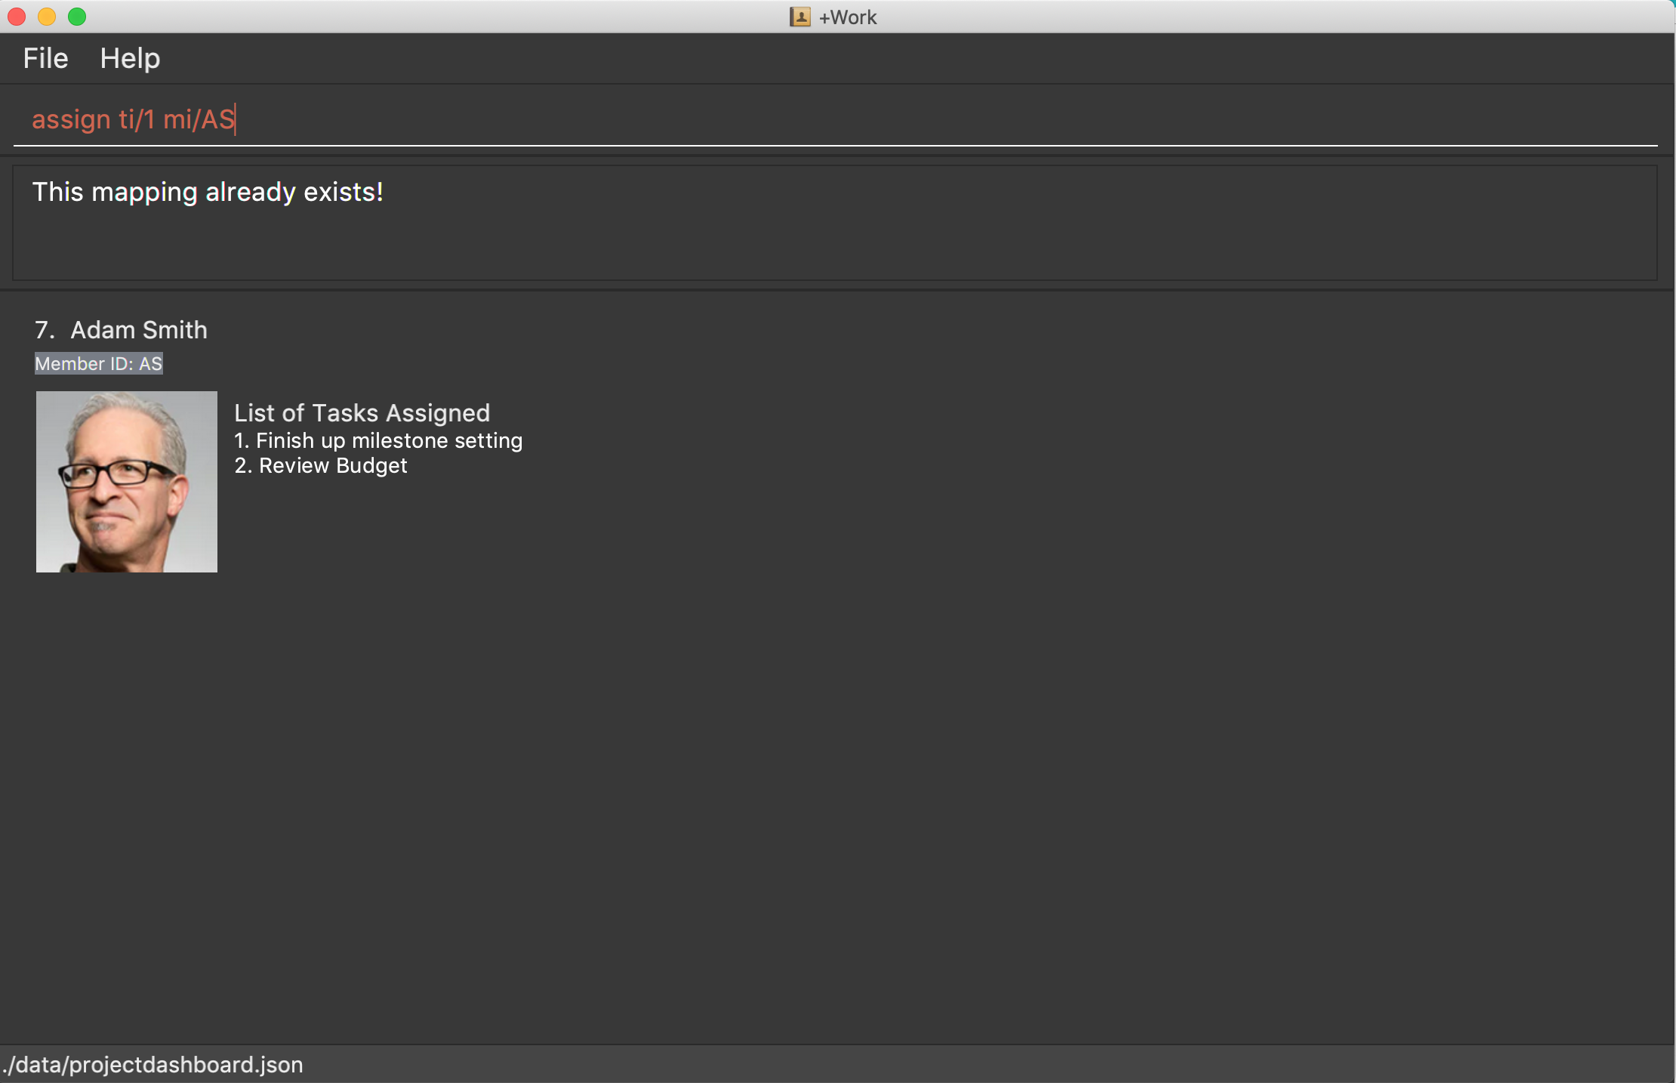Click the 'Member ID: AS' tag
The height and width of the screenshot is (1083, 1676).
tap(99, 363)
